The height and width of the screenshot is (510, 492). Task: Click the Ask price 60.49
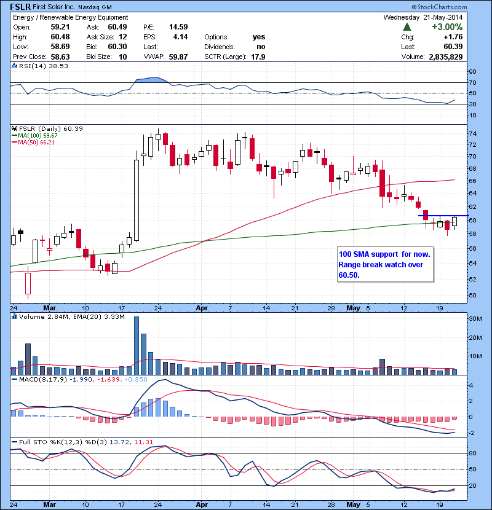click(x=117, y=27)
